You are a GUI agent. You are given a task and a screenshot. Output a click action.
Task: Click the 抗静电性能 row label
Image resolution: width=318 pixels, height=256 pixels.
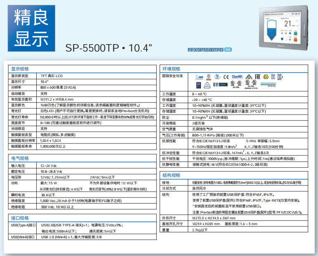click(171, 164)
